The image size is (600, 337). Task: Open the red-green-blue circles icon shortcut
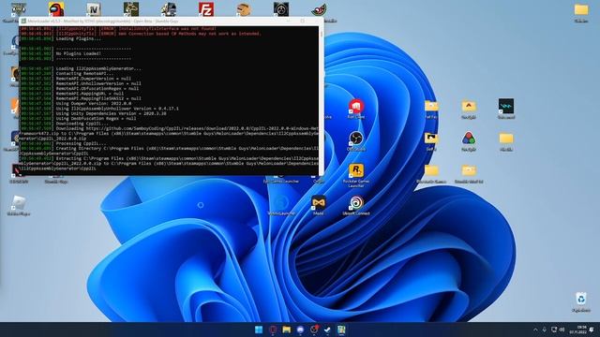(x=469, y=139)
